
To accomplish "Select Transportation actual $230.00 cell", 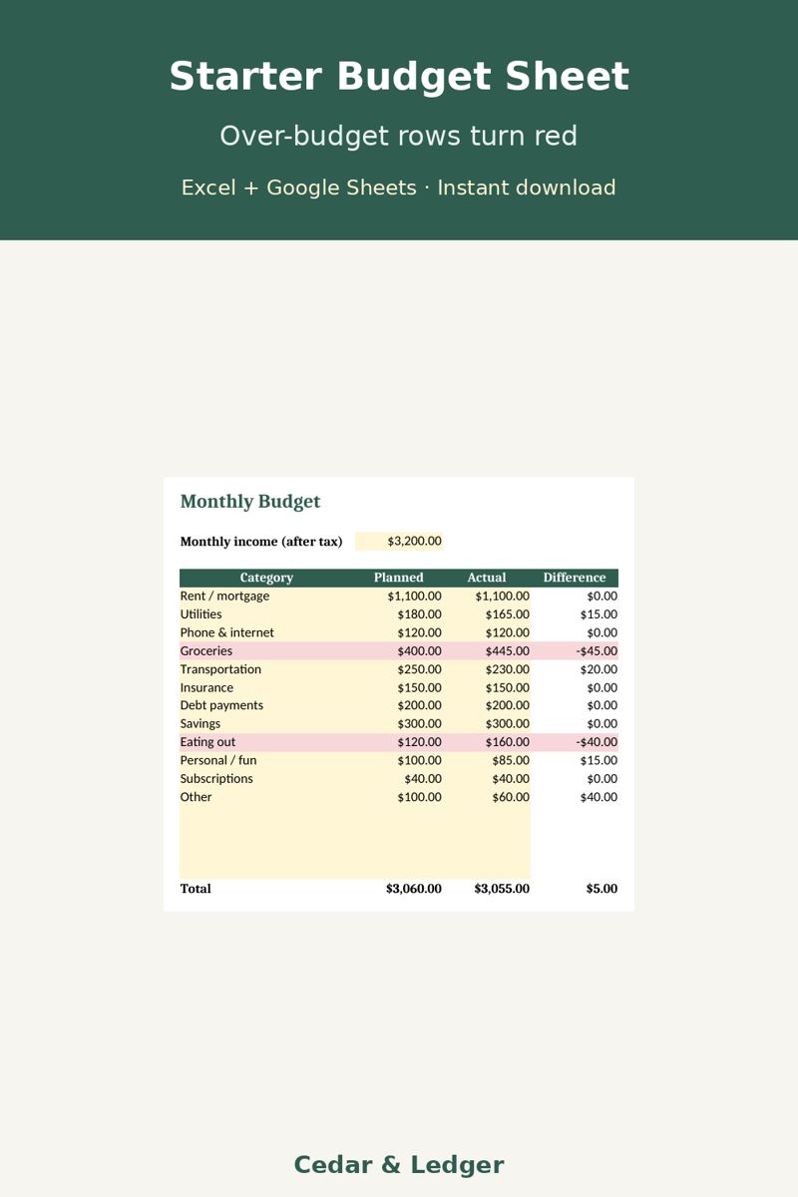I will [x=487, y=669].
